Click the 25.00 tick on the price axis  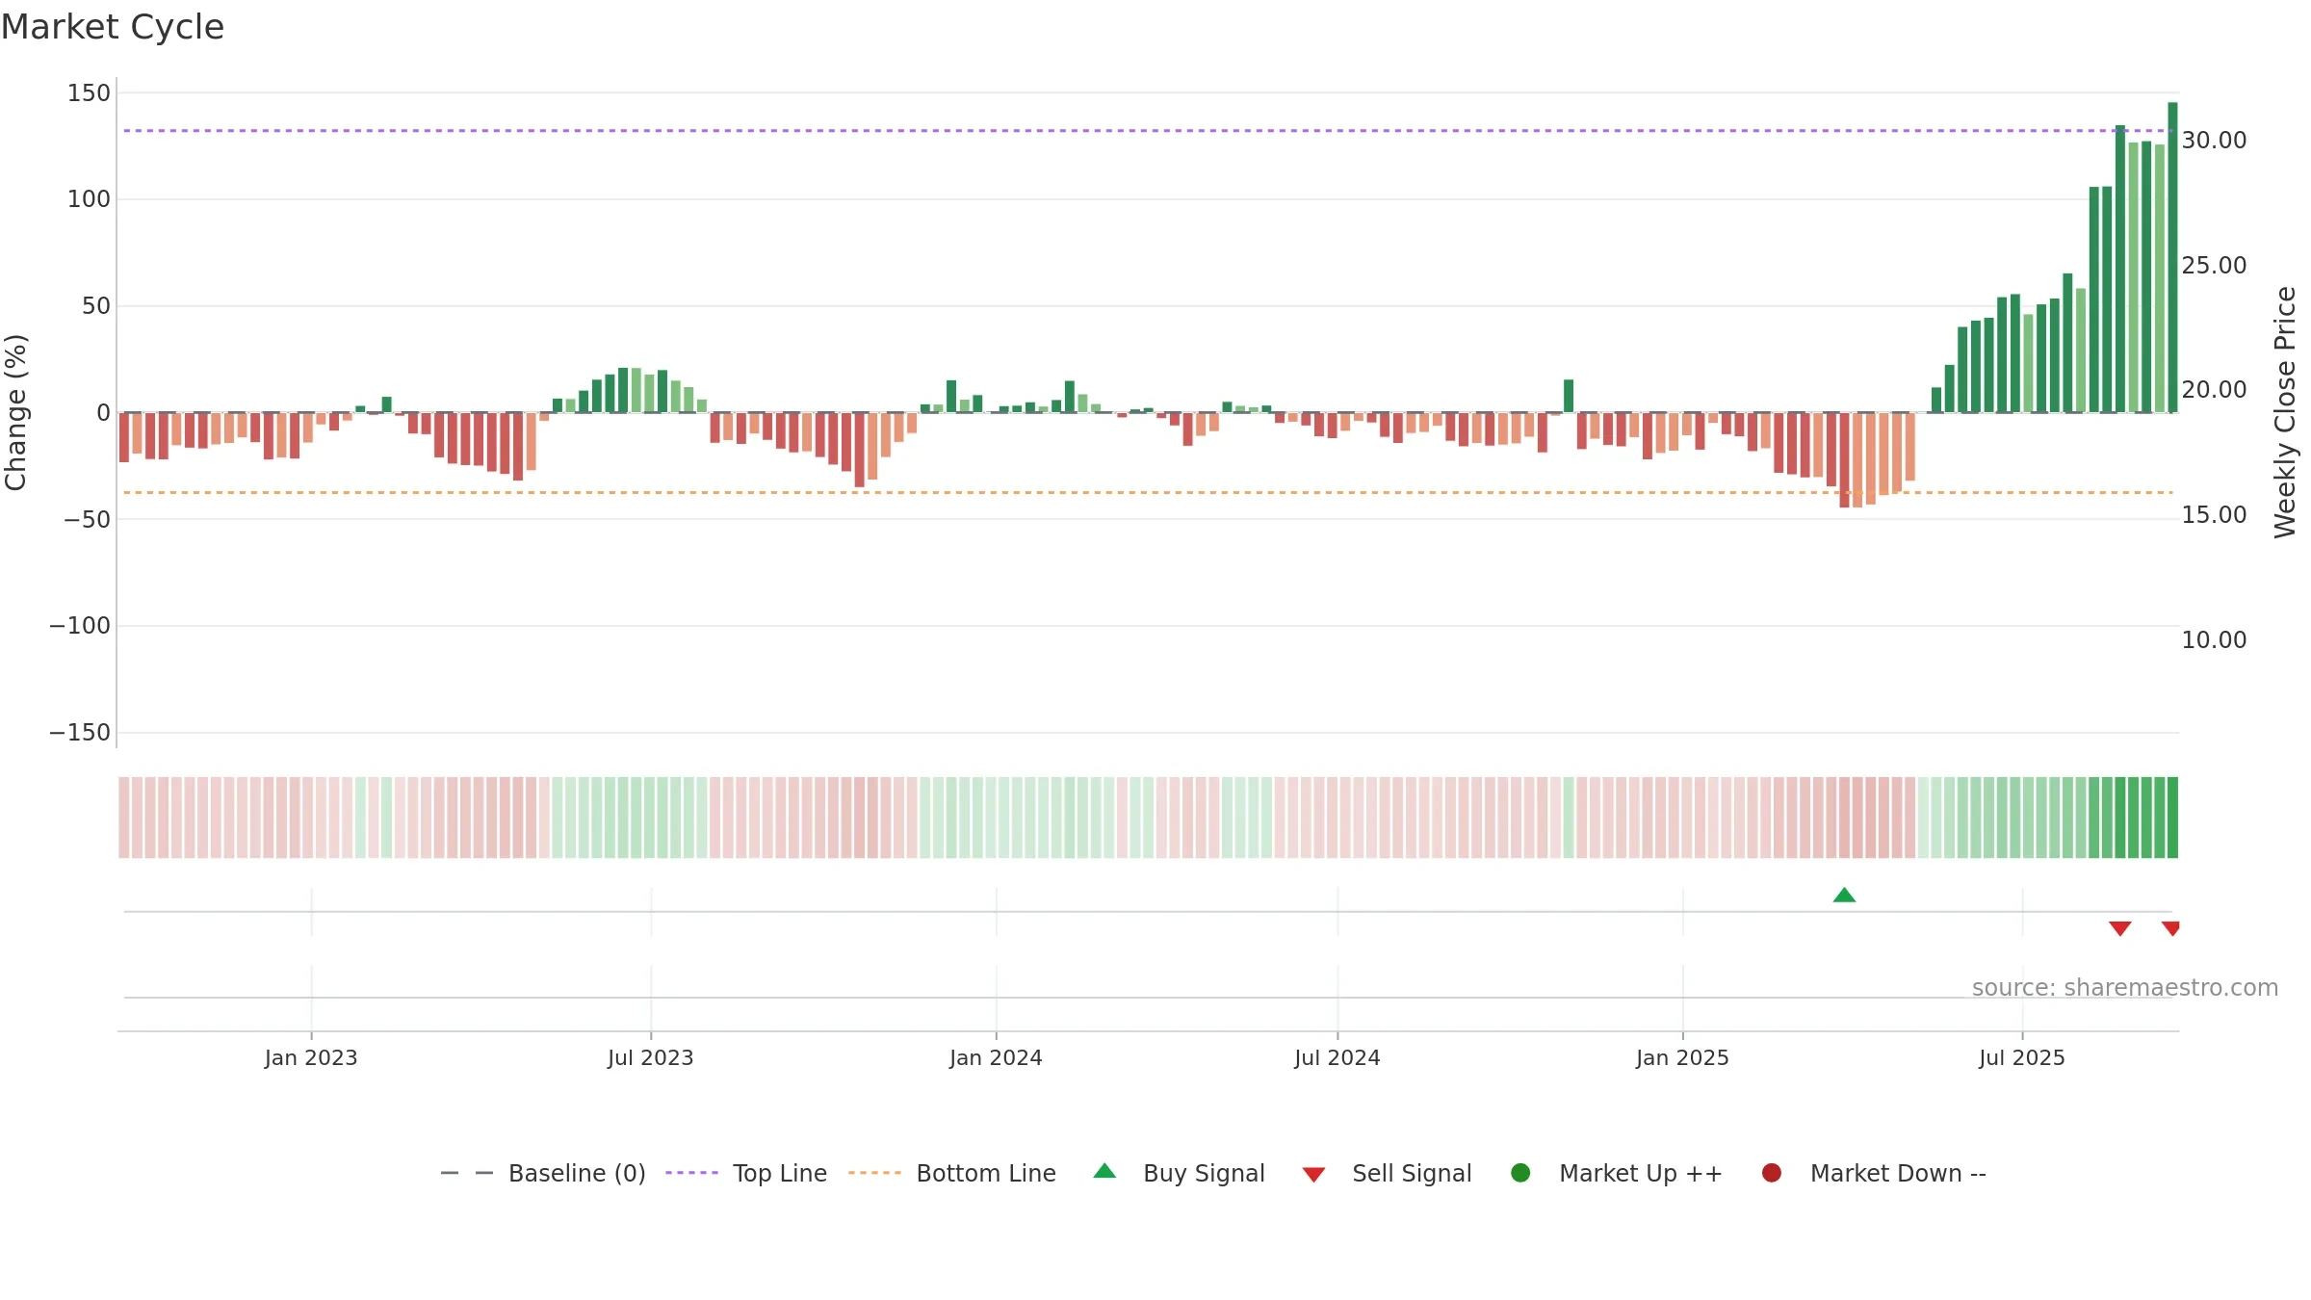point(2214,266)
